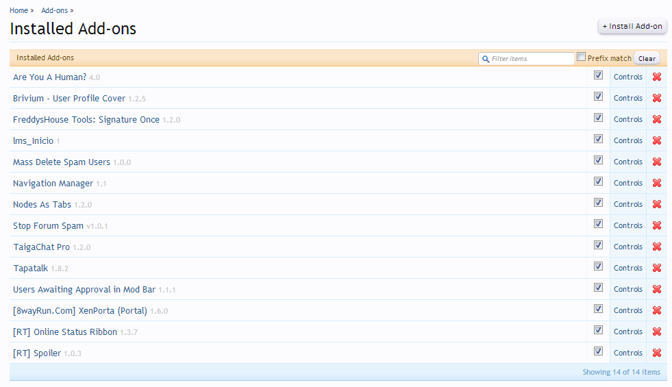Open Controls for XenPorta (Portal)

coord(628,310)
